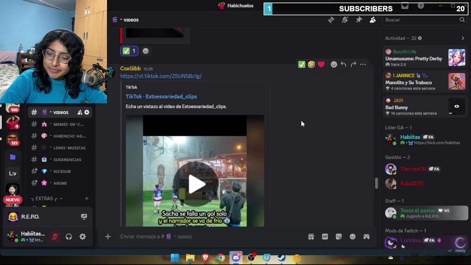
Task: Open the Threads icon in channel header
Action: (x=331, y=20)
